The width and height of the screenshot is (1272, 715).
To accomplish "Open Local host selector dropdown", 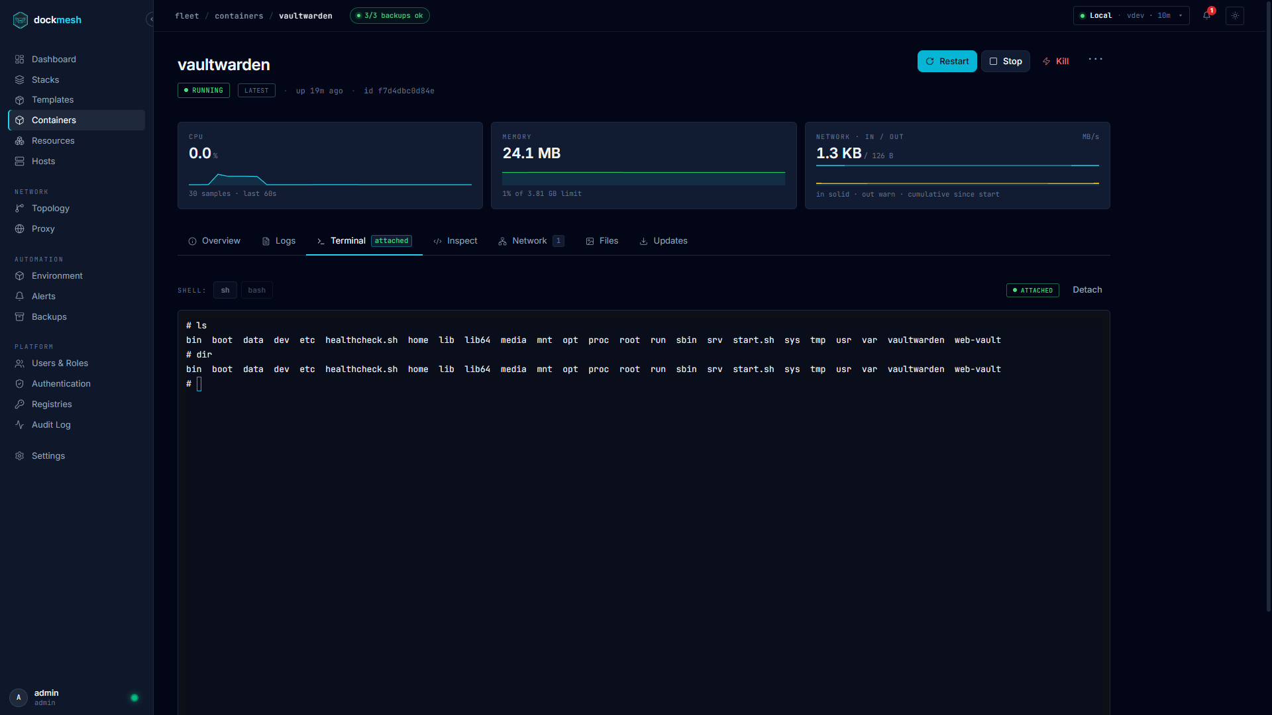I will [1131, 15].
